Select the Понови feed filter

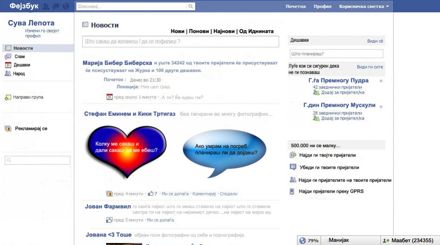pos(199,31)
